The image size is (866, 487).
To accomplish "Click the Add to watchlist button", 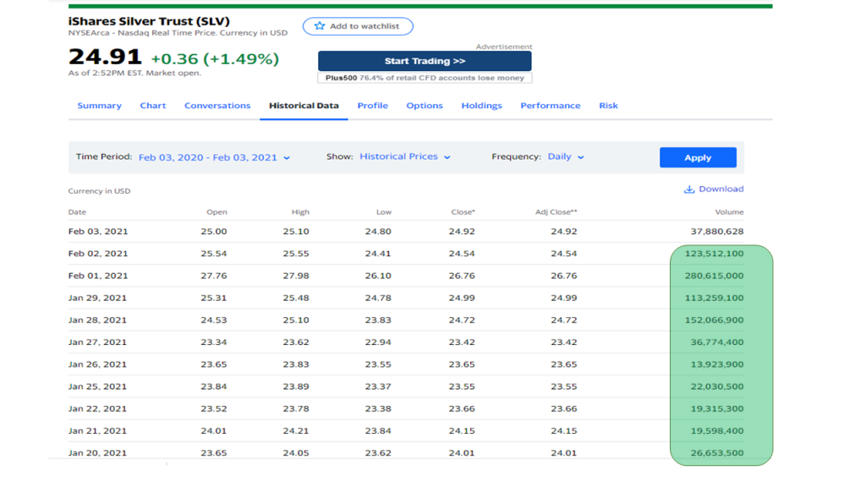I will point(358,26).
